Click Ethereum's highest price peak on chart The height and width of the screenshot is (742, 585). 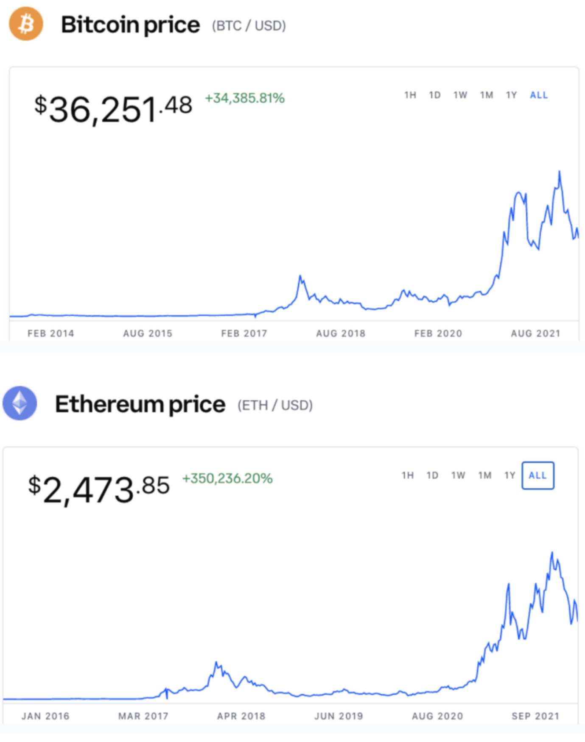[x=552, y=553]
